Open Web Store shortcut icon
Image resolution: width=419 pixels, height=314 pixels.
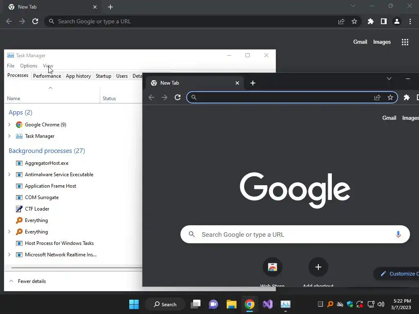pyautogui.click(x=273, y=267)
